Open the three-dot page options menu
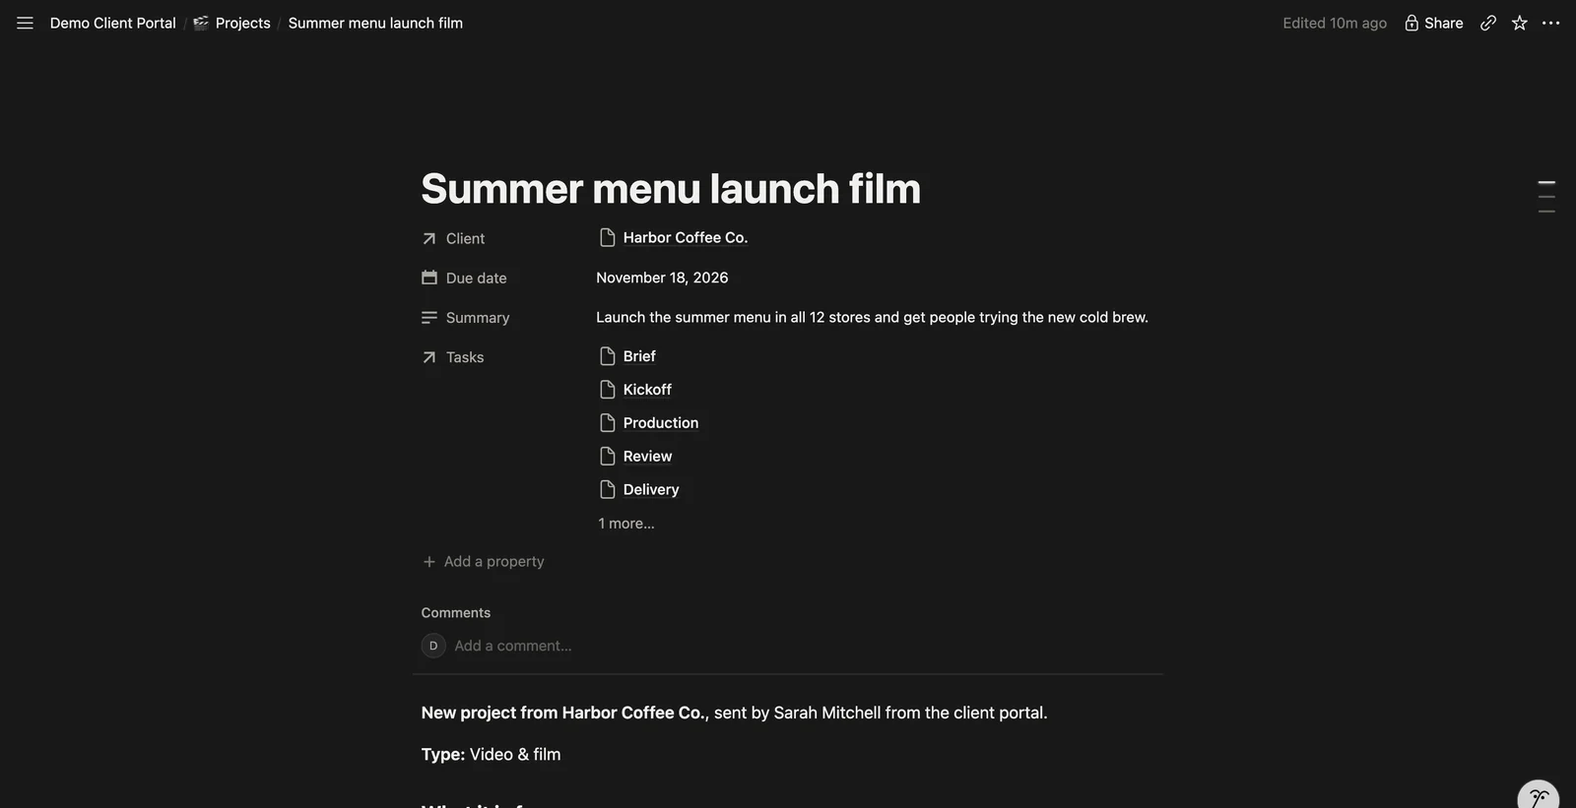The image size is (1576, 808). [x=1550, y=23]
